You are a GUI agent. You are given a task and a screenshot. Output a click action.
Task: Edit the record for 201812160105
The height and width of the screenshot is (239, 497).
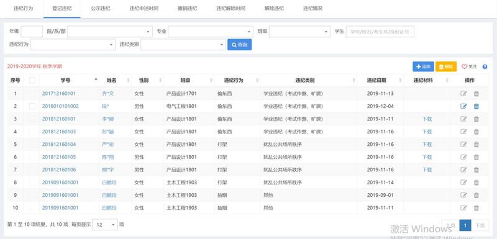pos(463,157)
